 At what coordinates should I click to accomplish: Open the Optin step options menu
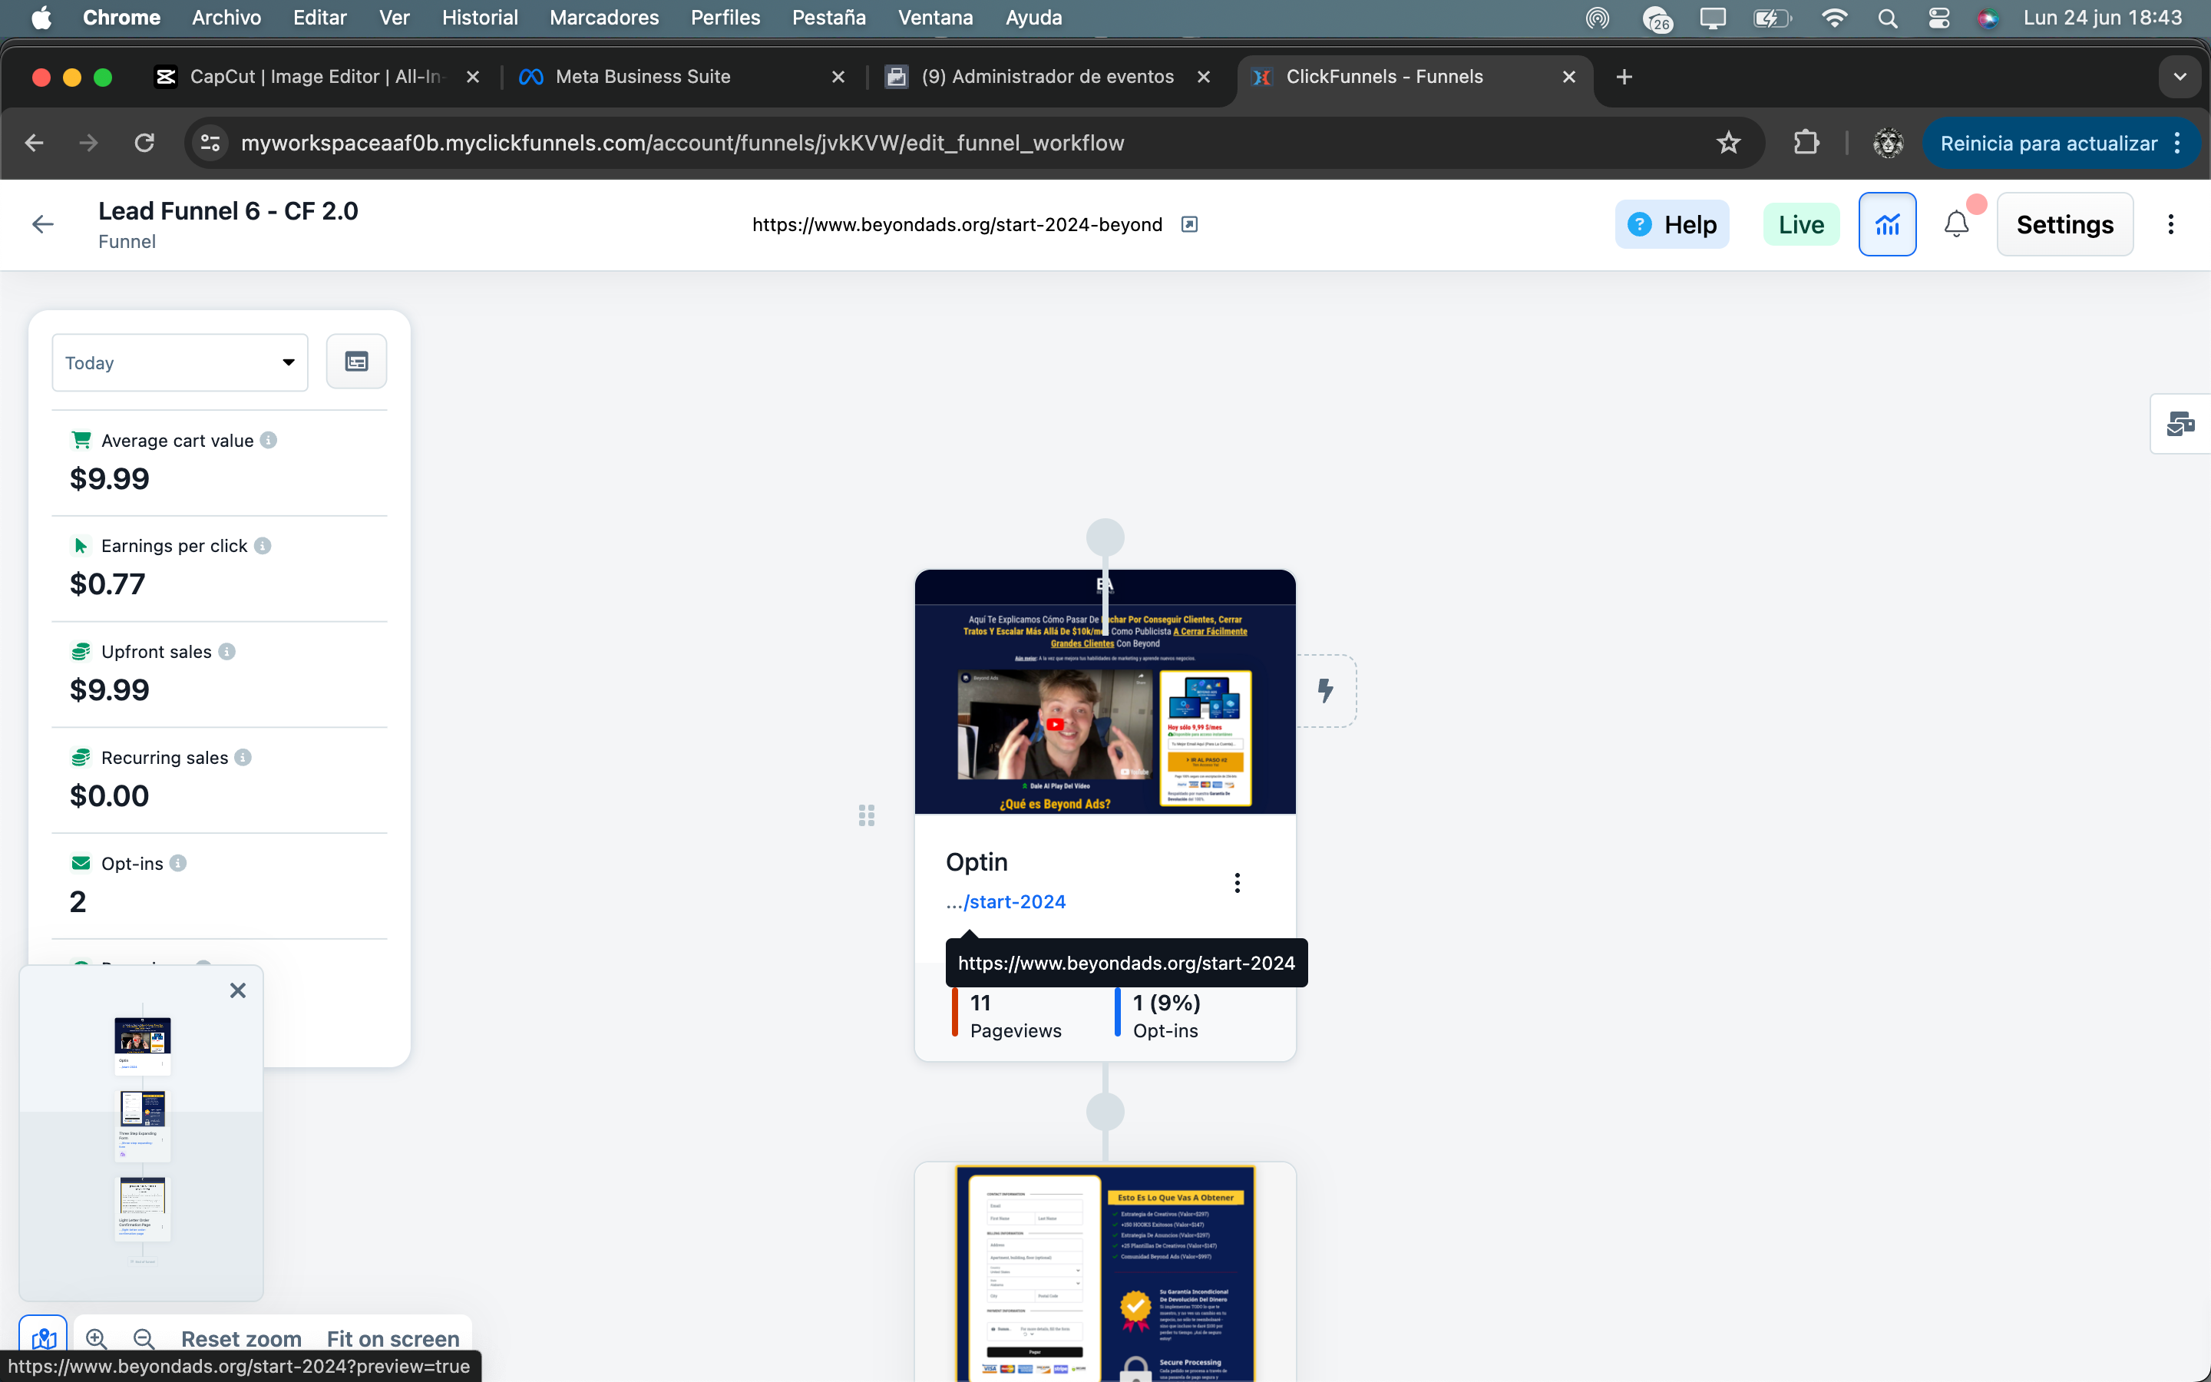pyautogui.click(x=1237, y=882)
